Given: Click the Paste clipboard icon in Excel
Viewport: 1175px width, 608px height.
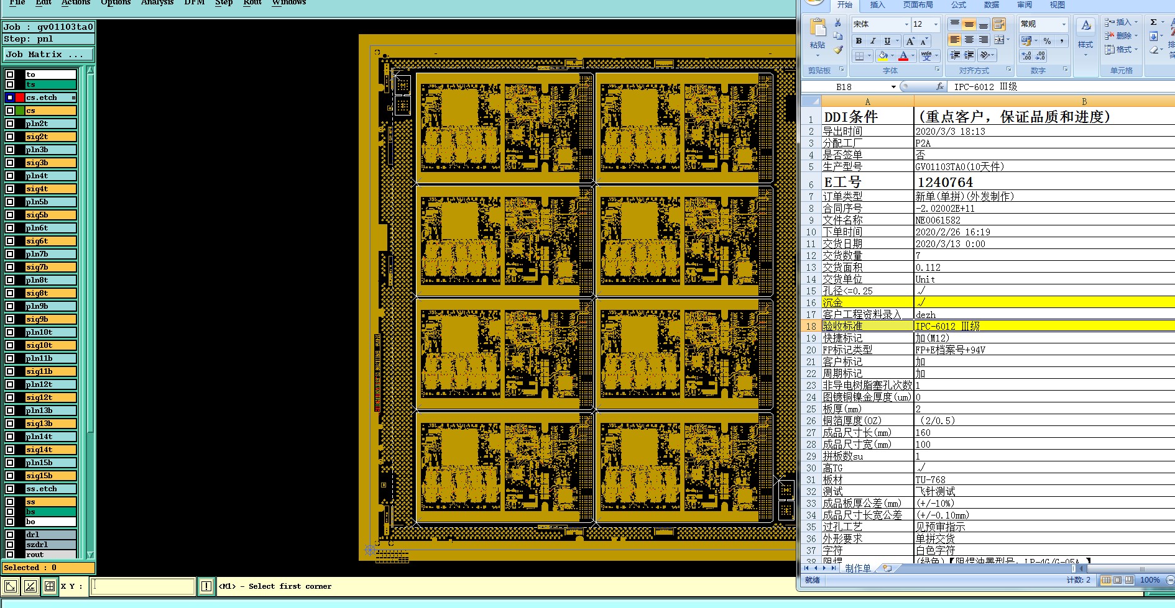Looking at the screenshot, I should 818,27.
